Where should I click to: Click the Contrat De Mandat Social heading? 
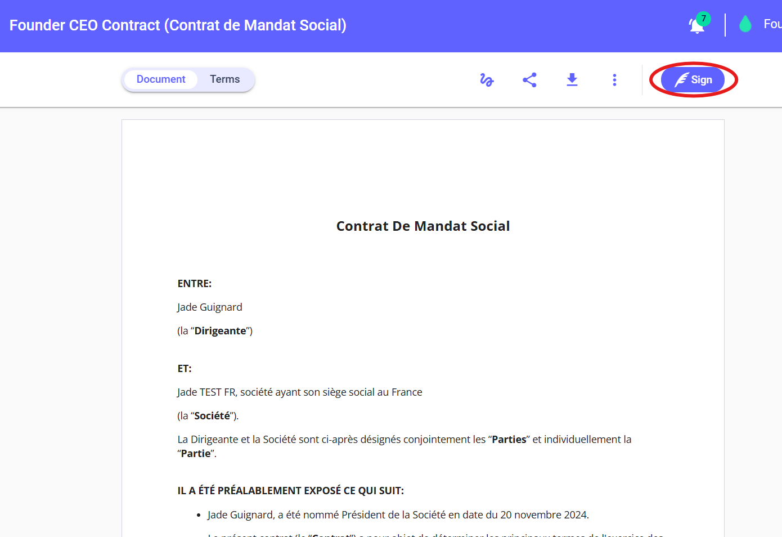click(423, 226)
